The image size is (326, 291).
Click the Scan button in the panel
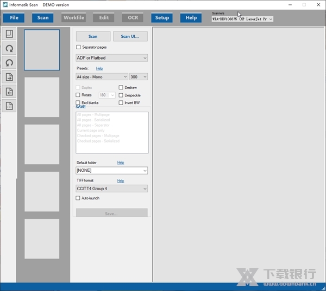pyautogui.click(x=93, y=36)
